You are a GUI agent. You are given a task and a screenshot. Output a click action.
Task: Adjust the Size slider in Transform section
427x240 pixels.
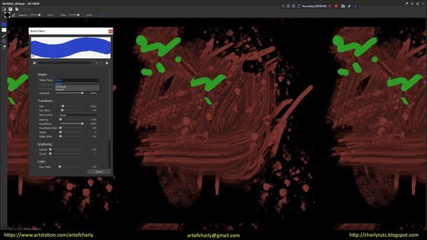(x=71, y=106)
